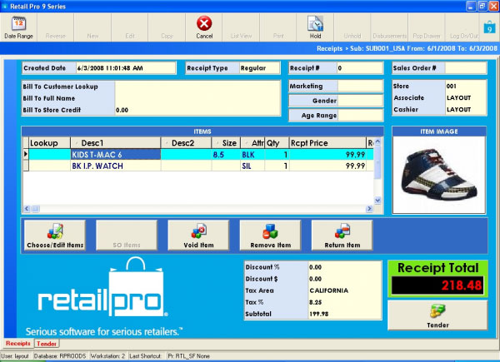Click the Copy toolbar item
Image resolution: width=500 pixels, height=362 pixels.
point(167,27)
